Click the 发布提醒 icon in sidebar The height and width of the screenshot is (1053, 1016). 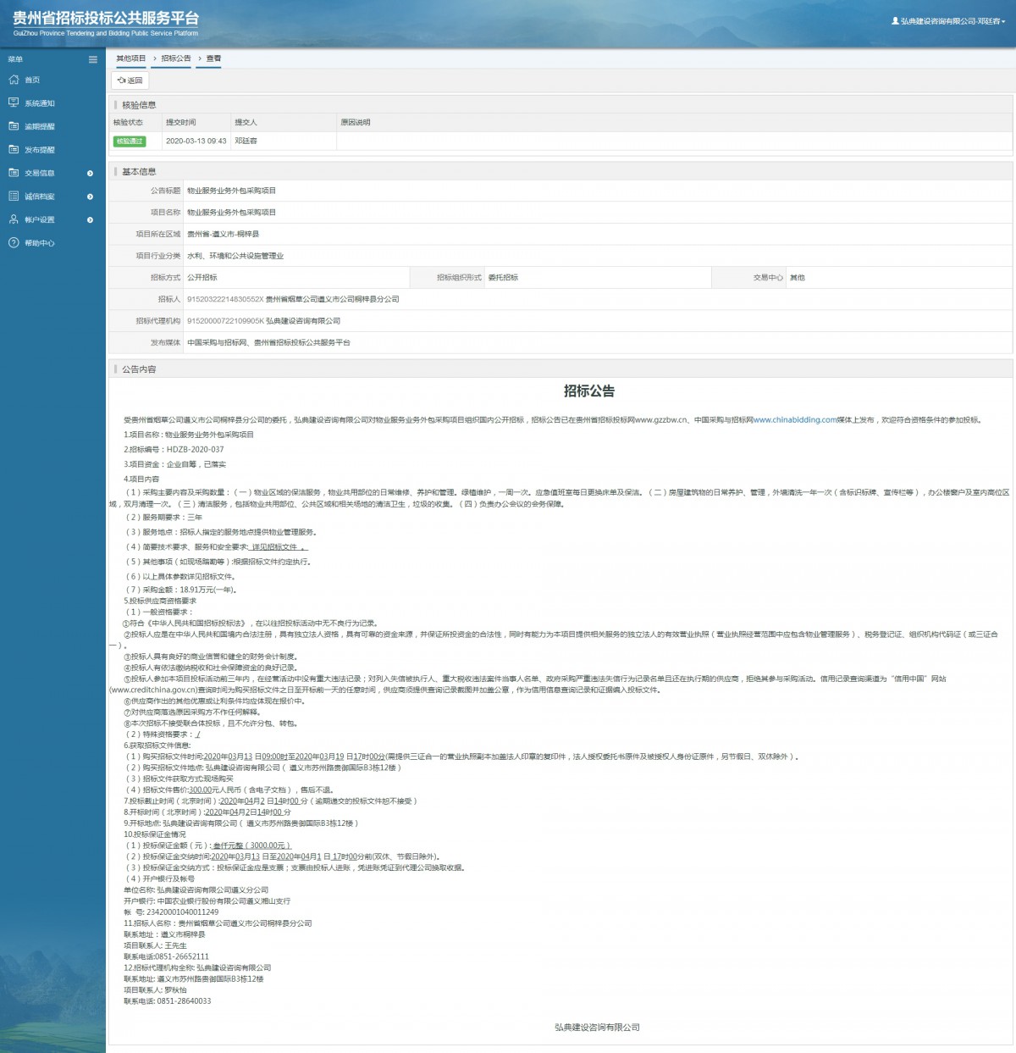14,149
